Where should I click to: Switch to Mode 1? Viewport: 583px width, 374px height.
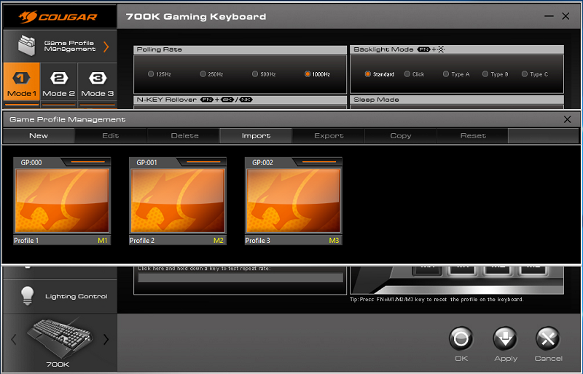(x=22, y=81)
